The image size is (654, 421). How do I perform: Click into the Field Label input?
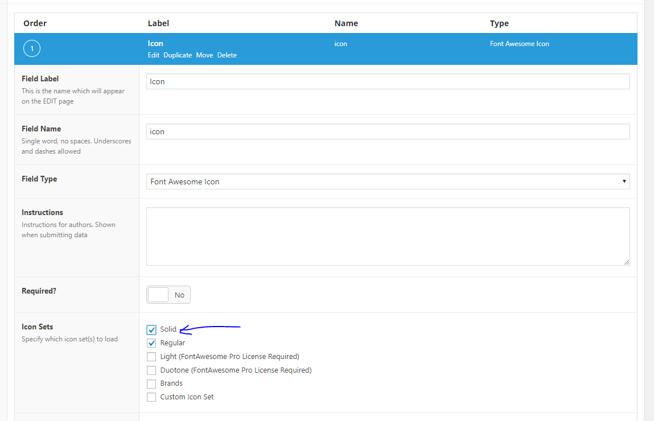(388, 81)
